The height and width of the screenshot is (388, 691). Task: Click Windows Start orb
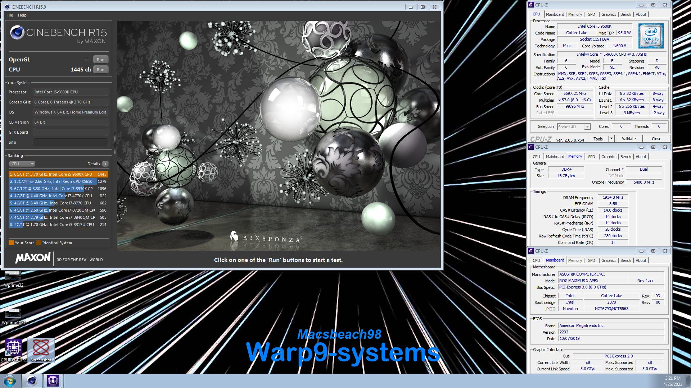[10, 381]
